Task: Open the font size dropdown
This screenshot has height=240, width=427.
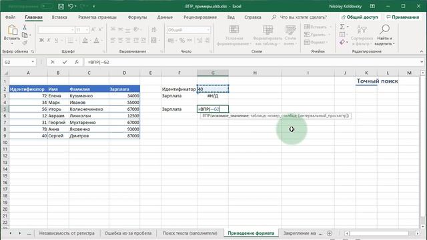Action: [x=87, y=29]
